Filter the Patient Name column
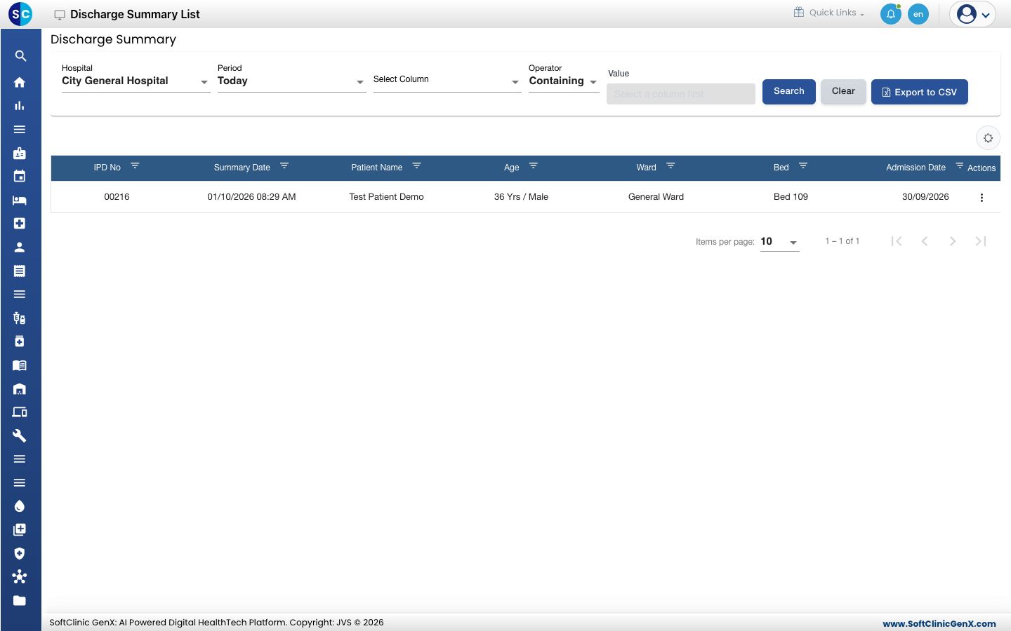Viewport: 1011px width, 631px height. (416, 166)
